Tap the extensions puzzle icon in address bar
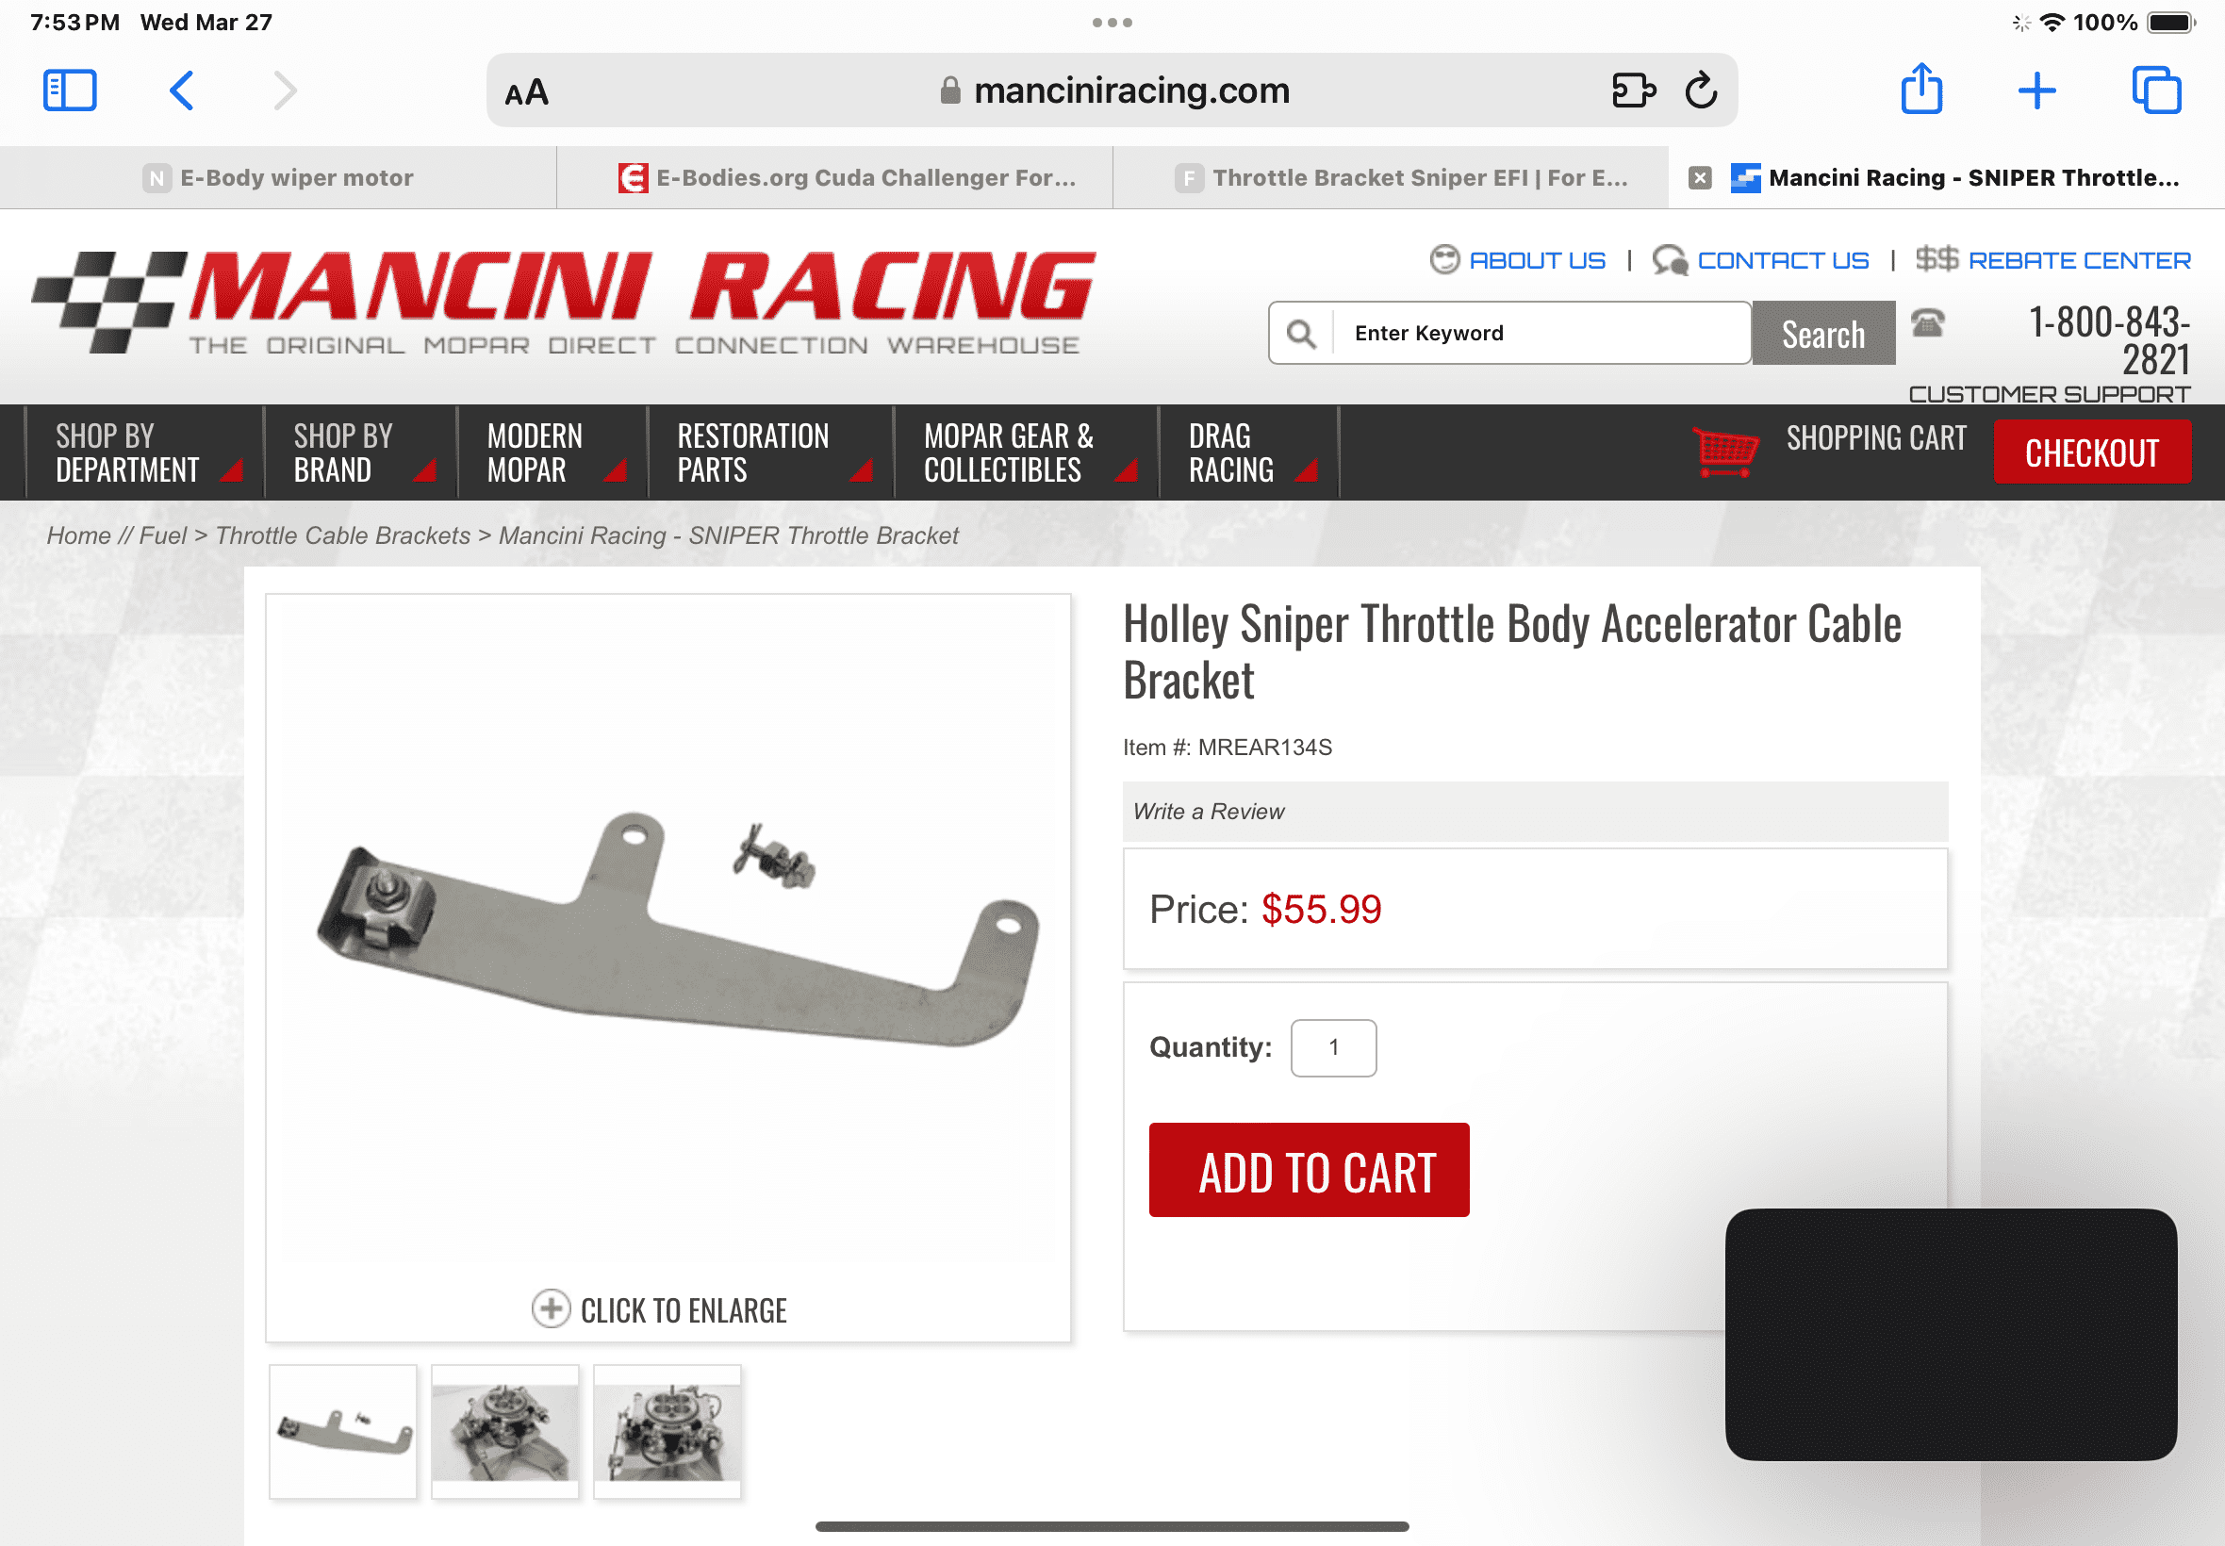 pyautogui.click(x=1633, y=91)
